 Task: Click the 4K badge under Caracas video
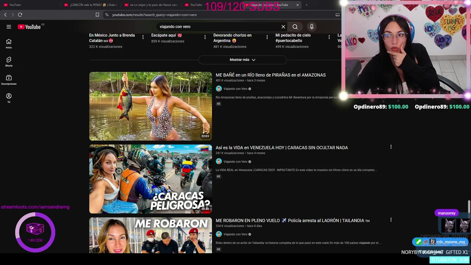(218, 176)
